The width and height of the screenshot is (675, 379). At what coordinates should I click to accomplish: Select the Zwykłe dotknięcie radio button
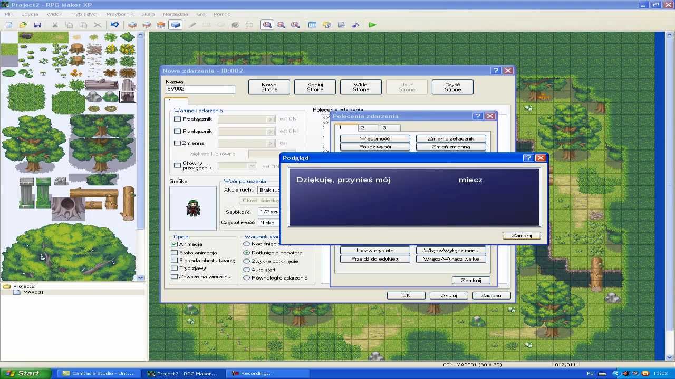pyautogui.click(x=246, y=261)
